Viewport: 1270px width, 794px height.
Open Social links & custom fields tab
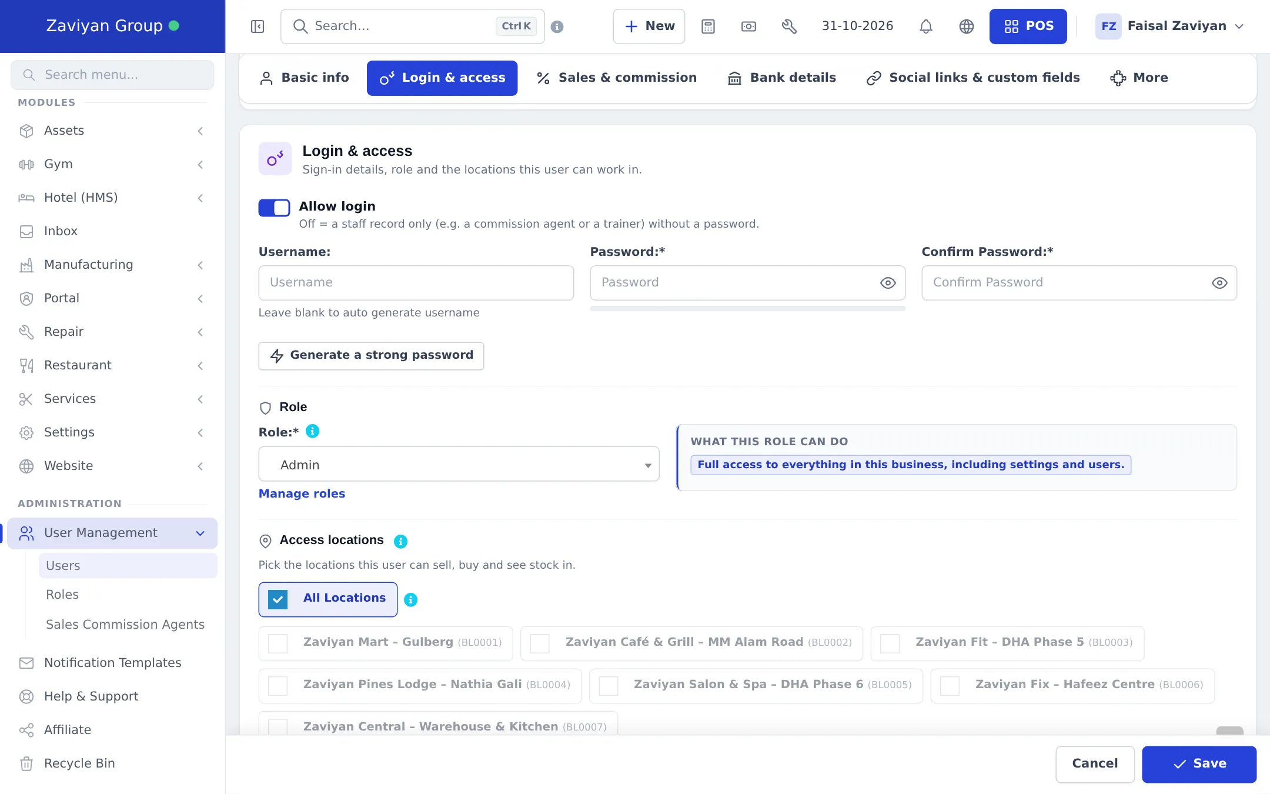pos(973,78)
